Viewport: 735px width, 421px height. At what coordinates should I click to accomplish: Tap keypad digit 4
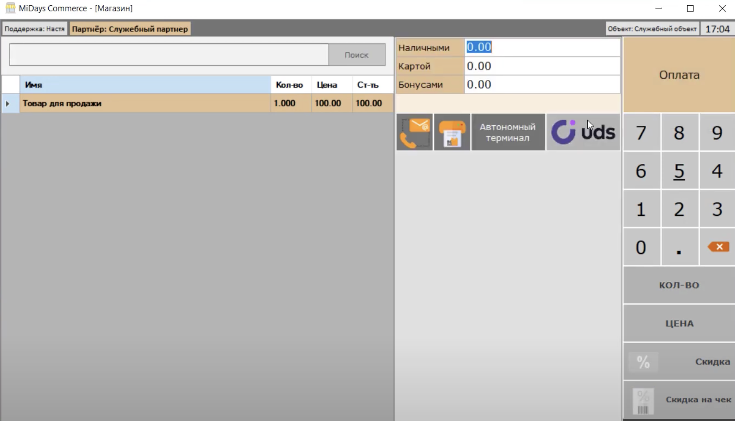coord(717,170)
